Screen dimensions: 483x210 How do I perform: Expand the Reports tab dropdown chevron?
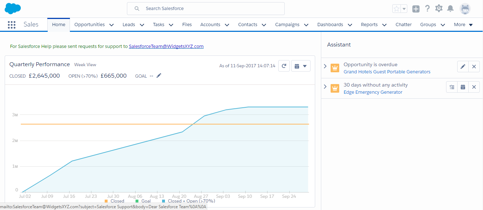coord(384,25)
